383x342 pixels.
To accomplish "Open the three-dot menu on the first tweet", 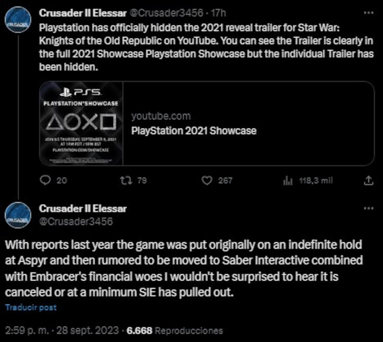I will [369, 13].
